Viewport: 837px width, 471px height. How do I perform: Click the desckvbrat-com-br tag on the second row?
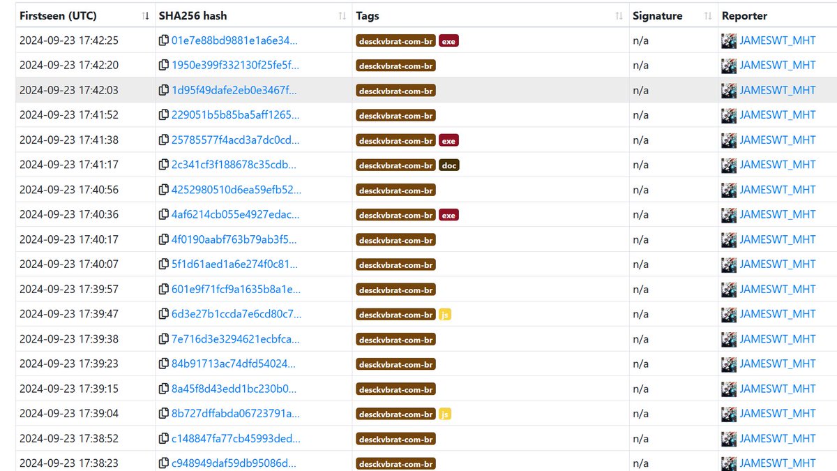(395, 65)
